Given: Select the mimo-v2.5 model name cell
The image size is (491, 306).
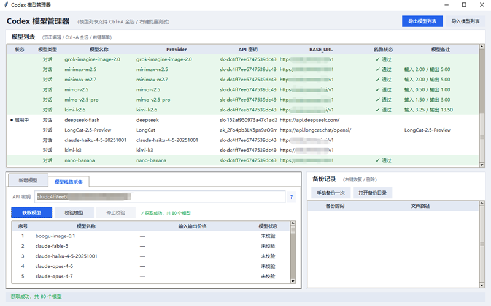Looking at the screenshot, I should pos(76,89).
